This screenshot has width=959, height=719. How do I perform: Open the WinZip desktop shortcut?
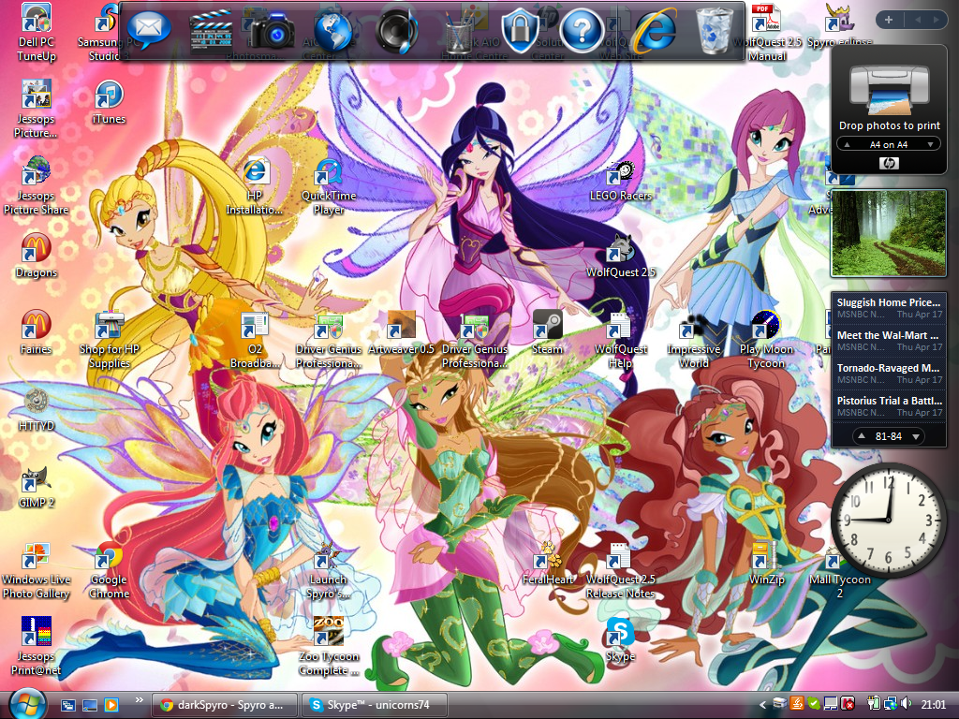click(766, 564)
